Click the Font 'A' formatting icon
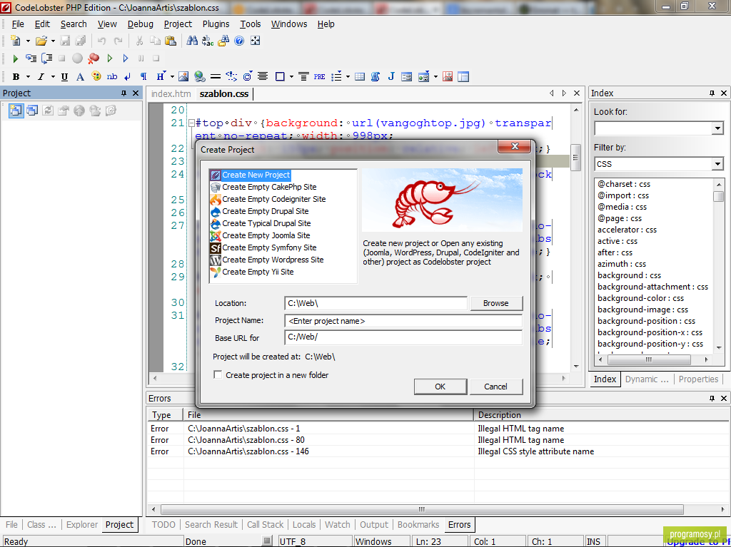The height and width of the screenshot is (547, 731). (80, 77)
